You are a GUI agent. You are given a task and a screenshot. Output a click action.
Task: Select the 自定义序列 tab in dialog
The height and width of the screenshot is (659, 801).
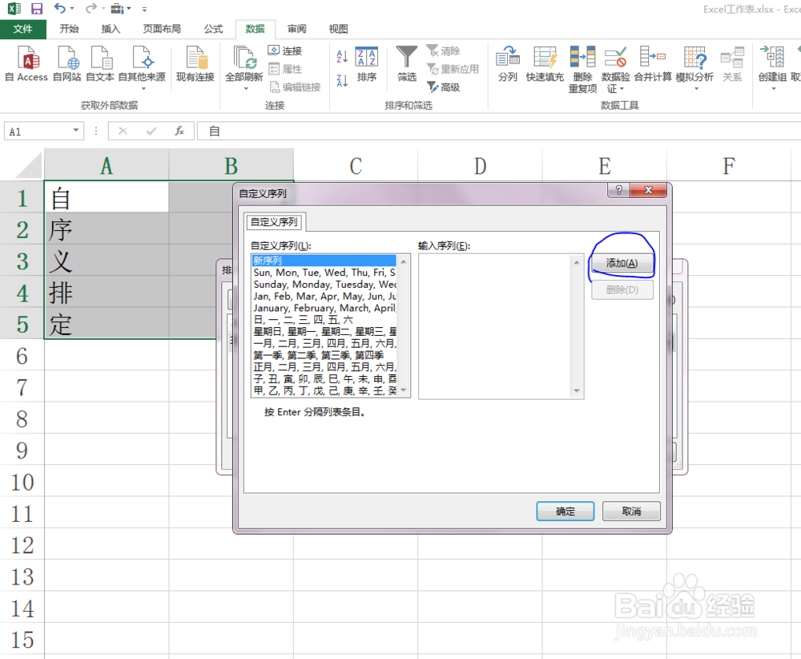click(x=275, y=222)
